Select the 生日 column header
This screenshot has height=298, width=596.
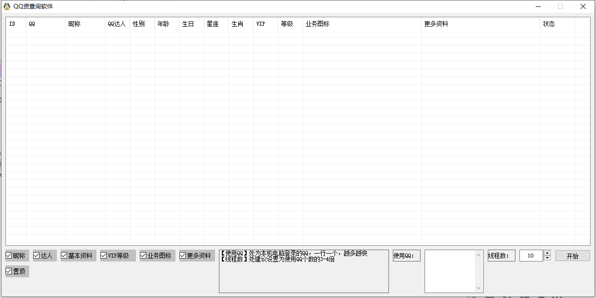[192, 24]
